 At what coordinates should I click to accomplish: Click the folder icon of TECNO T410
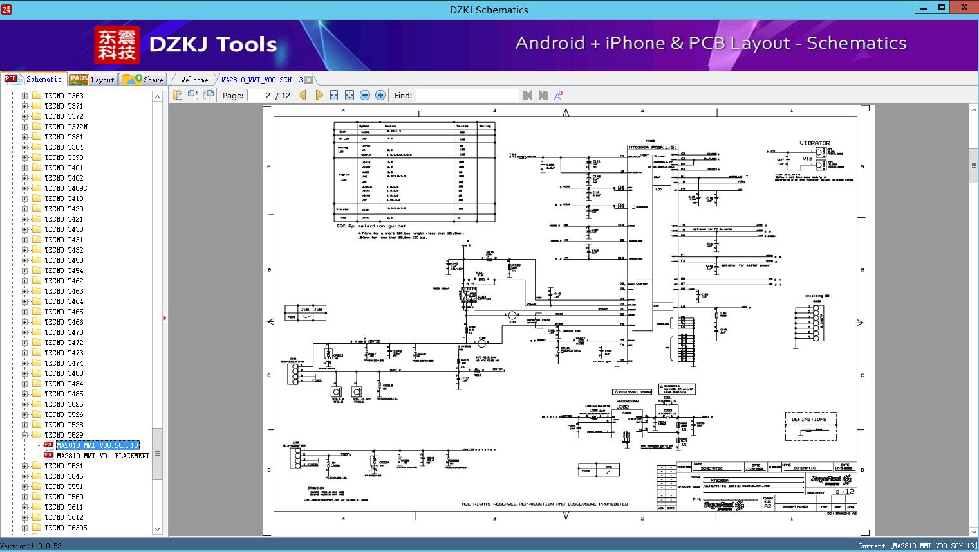click(x=37, y=199)
